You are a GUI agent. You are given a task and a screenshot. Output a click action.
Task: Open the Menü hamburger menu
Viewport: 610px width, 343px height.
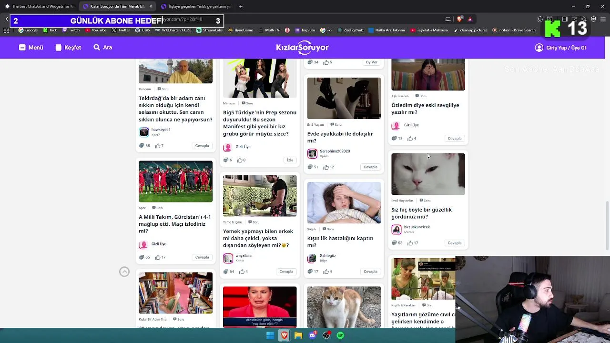tap(31, 48)
